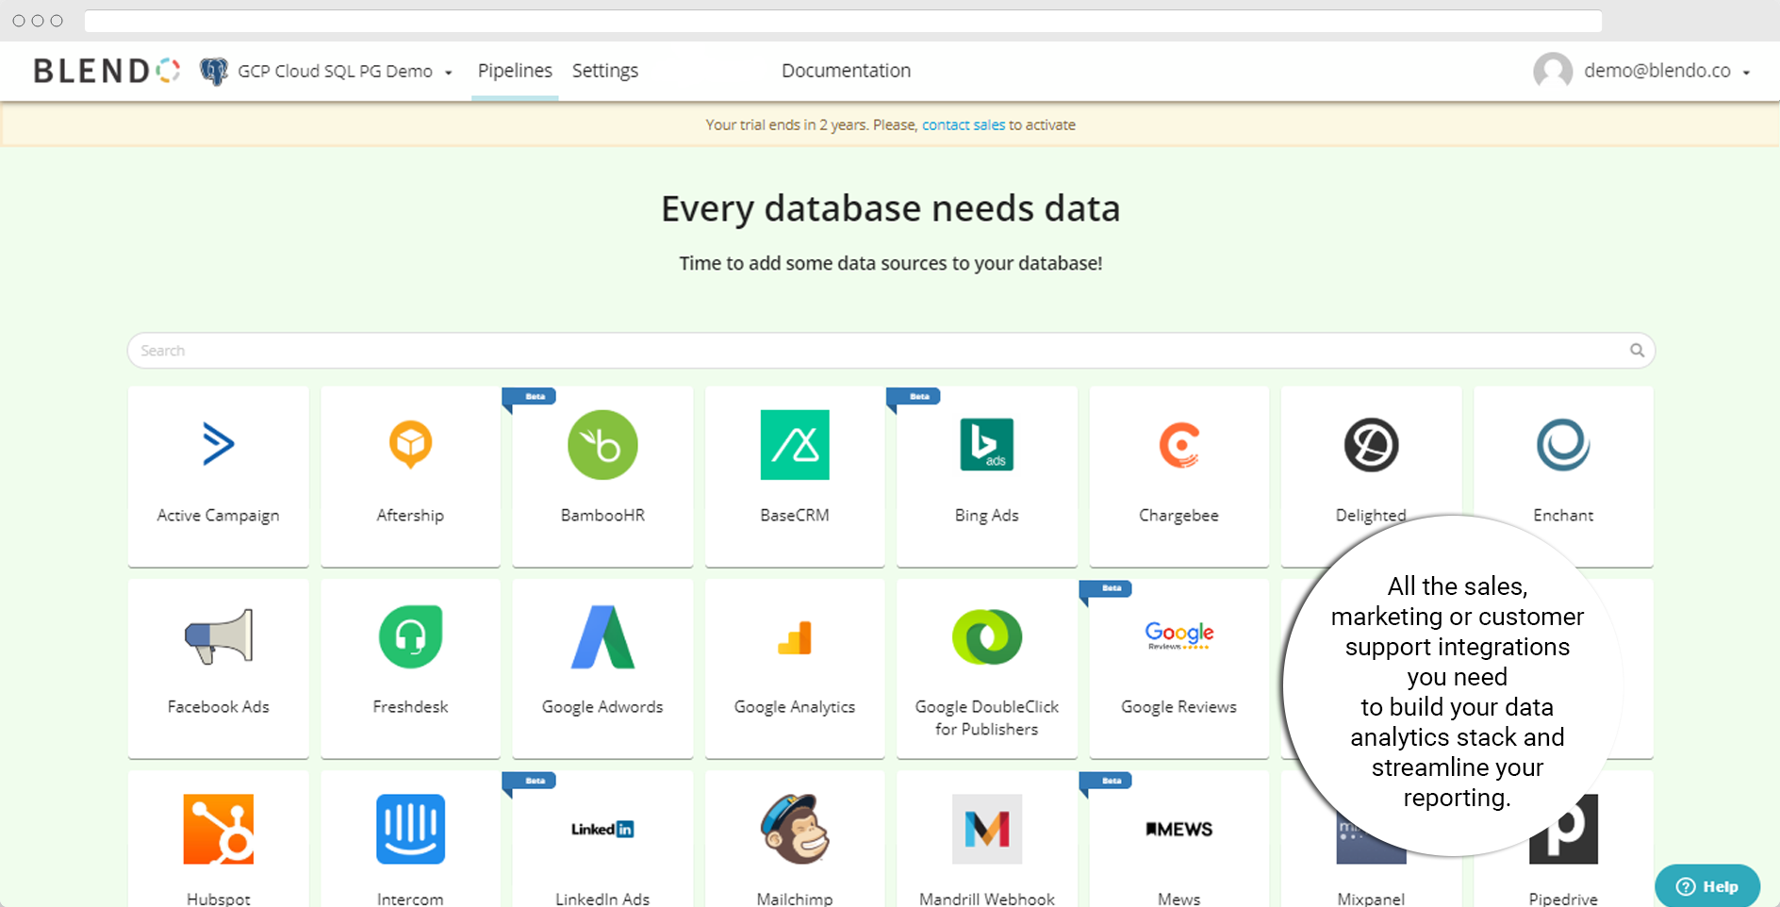Open the Help button

point(1707,886)
